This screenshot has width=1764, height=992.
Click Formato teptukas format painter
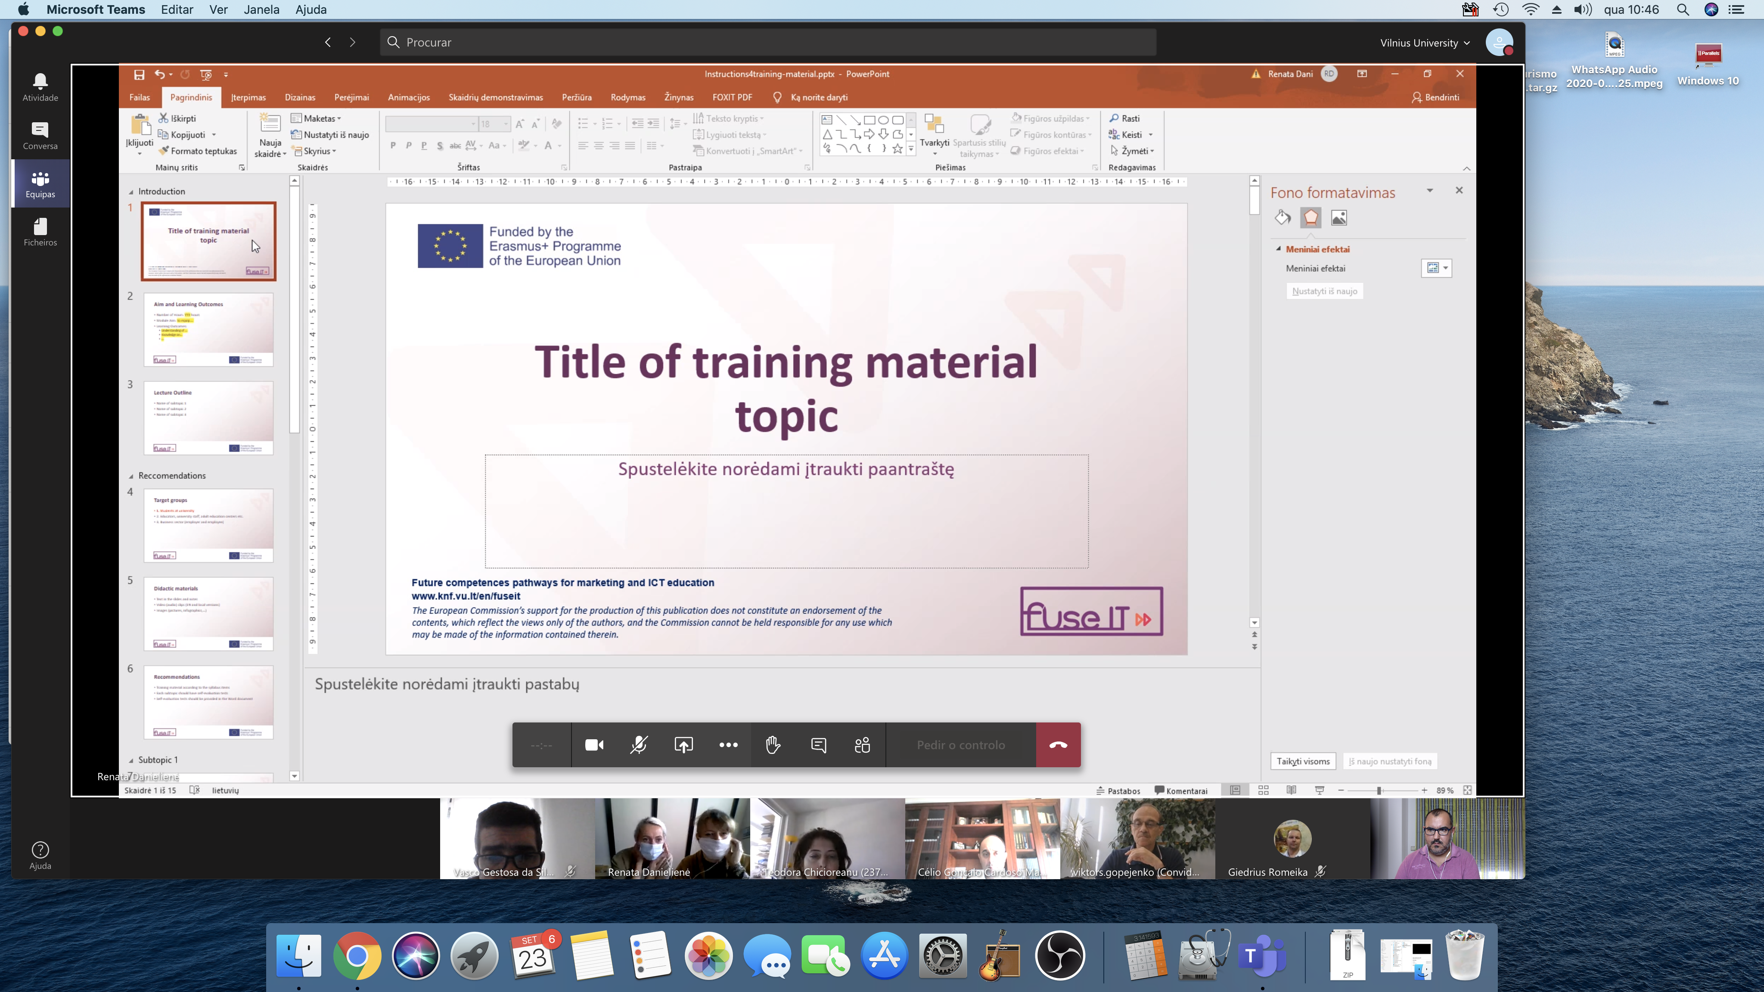[x=198, y=151]
